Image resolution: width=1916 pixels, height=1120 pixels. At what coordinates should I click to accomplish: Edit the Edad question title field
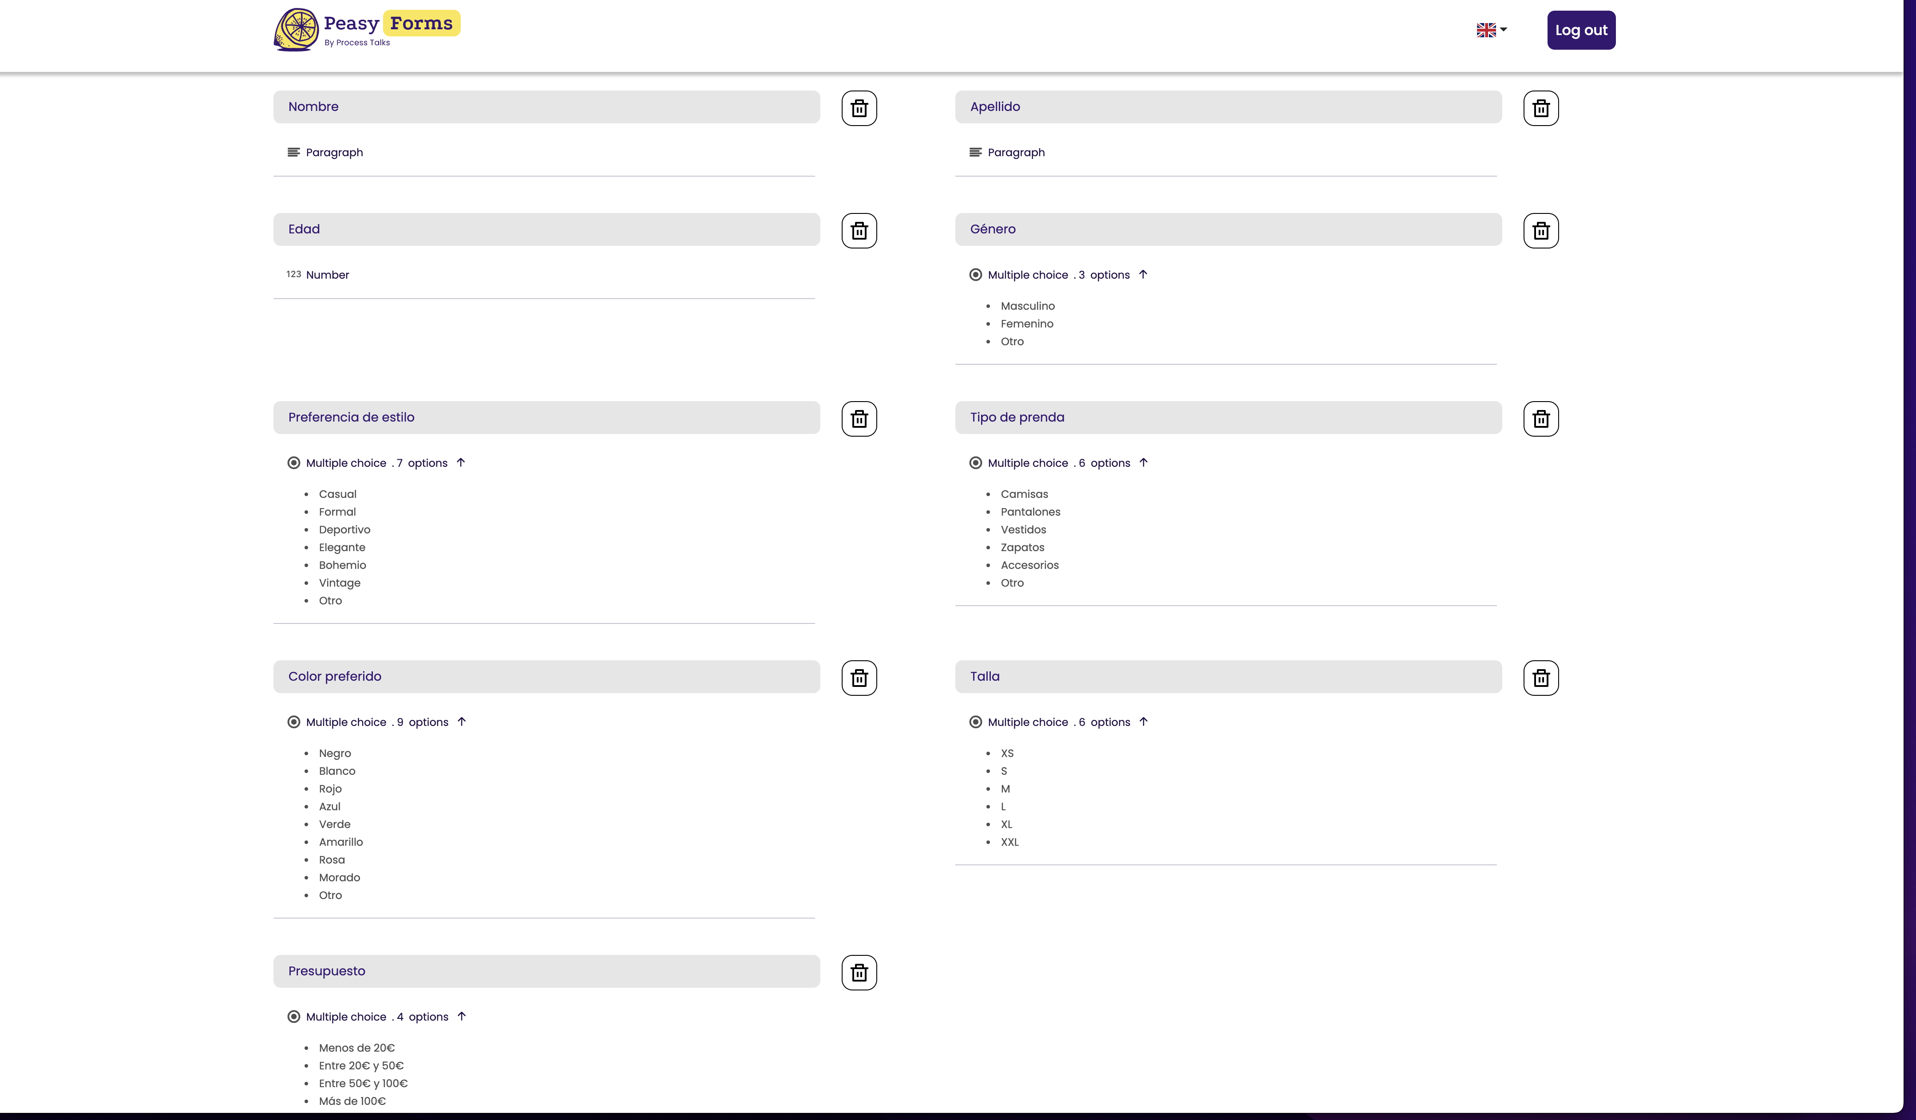click(546, 229)
